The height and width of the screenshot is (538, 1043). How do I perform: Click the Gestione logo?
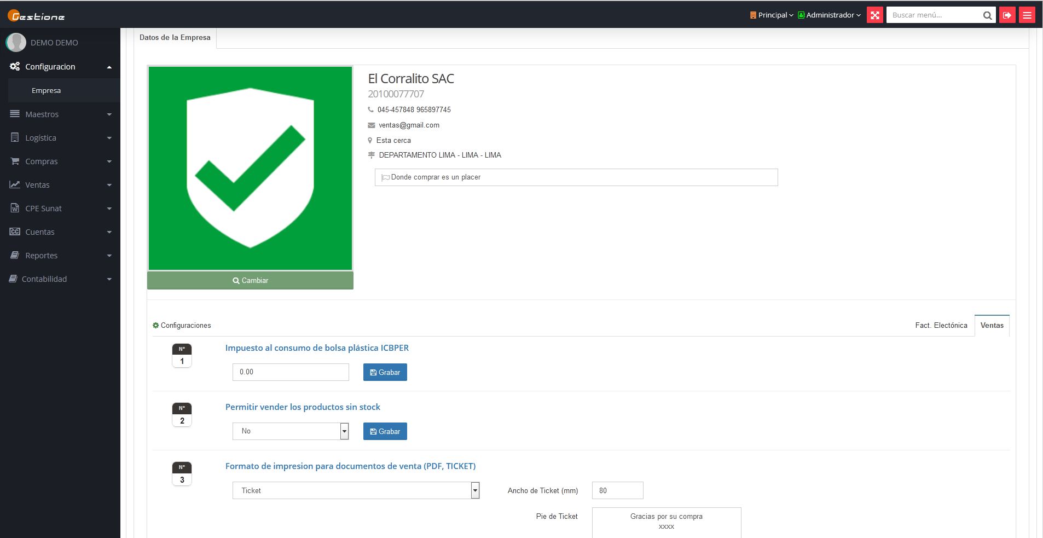click(36, 16)
